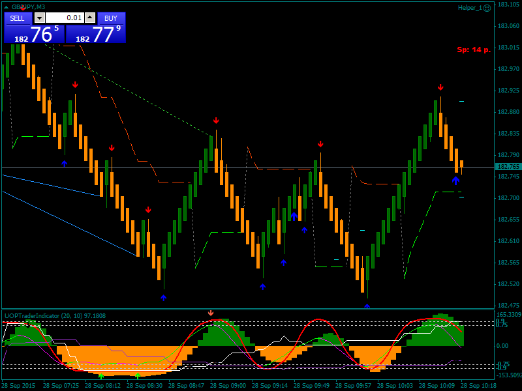522x391 pixels.
Task: Click the '28 Sep 10:09' time axis label
Action: click(437, 386)
